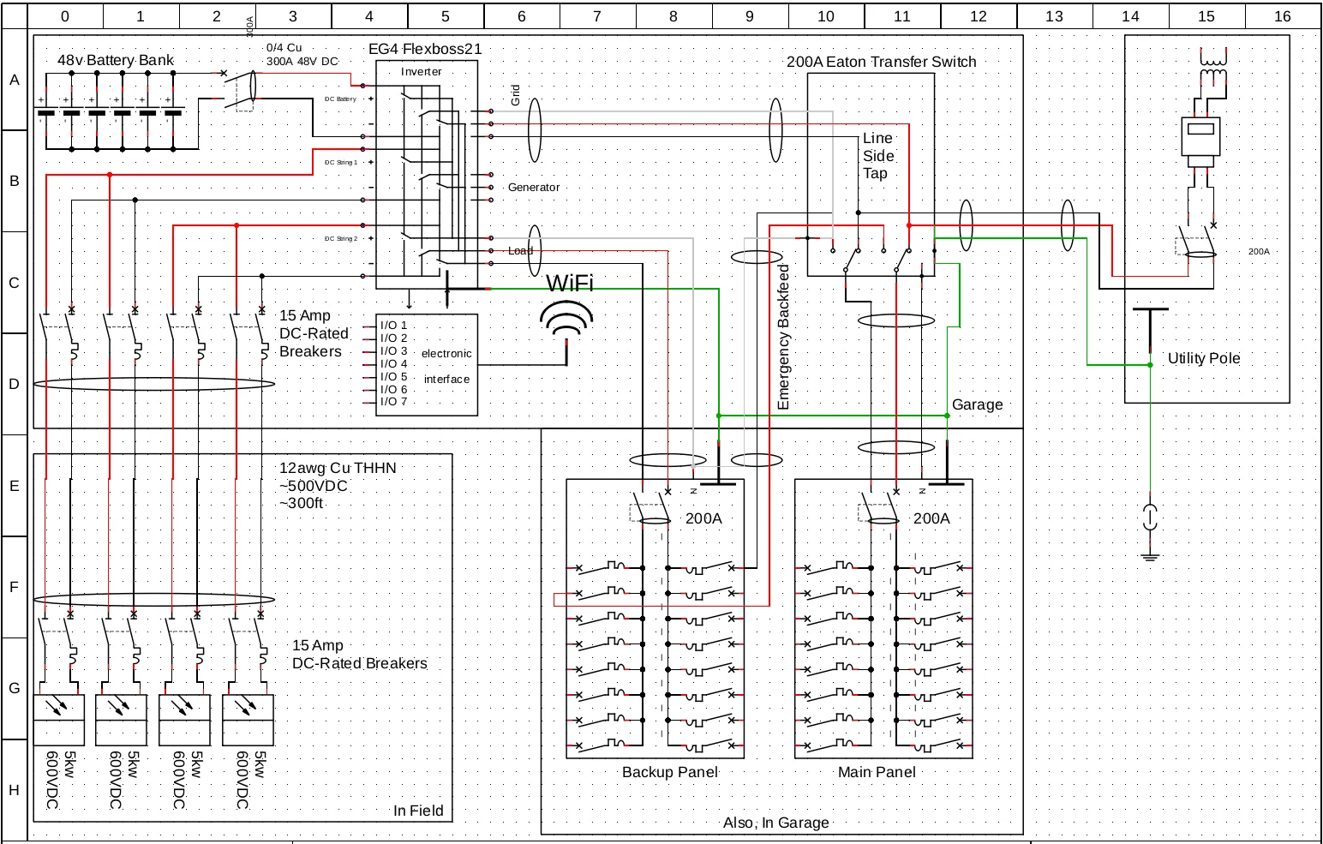Click the 'Also, In Garage' caption

[x=776, y=823]
